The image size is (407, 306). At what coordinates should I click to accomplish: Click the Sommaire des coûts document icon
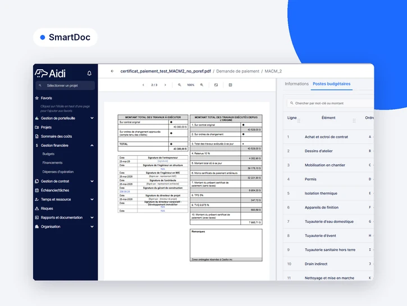(x=37, y=137)
